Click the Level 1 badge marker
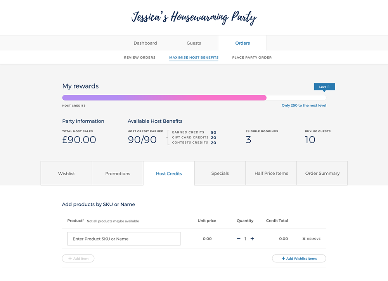This screenshot has width=388, height=281. point(324,87)
